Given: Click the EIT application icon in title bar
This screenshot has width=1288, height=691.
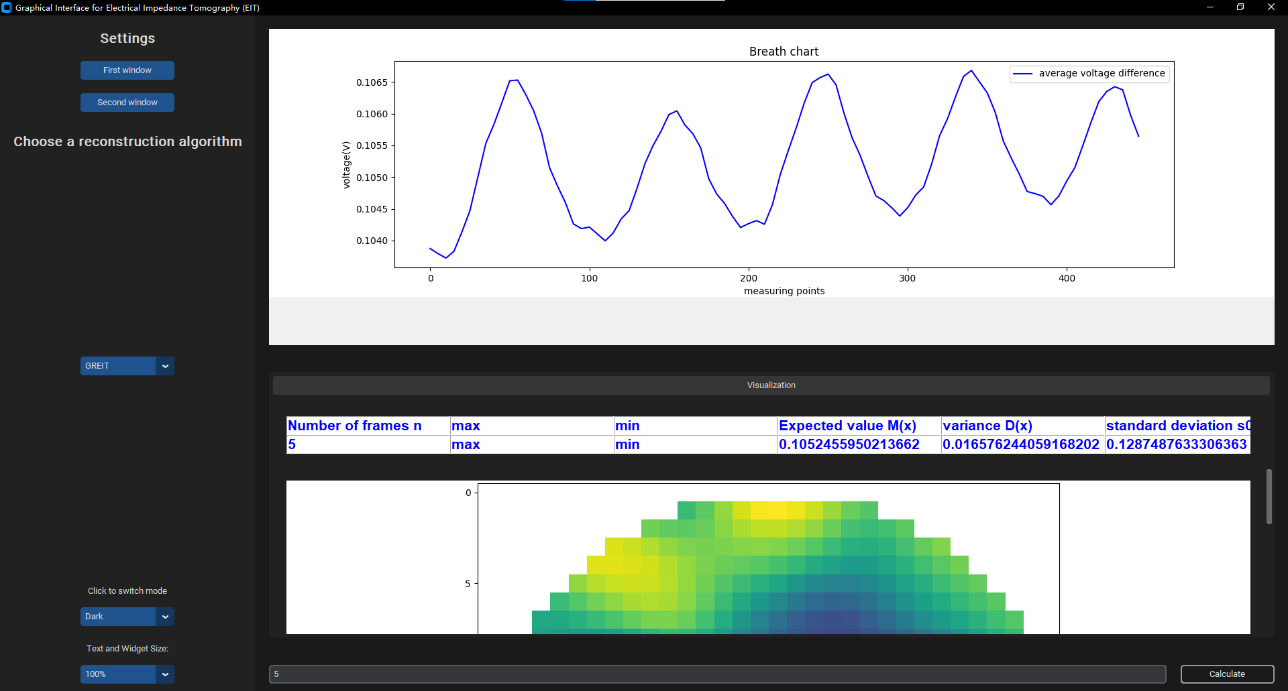Looking at the screenshot, I should pos(7,7).
